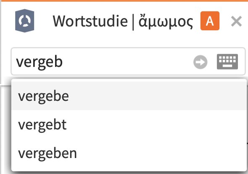
Task: Show the virtual keyboard for Greek input
Action: click(227, 61)
